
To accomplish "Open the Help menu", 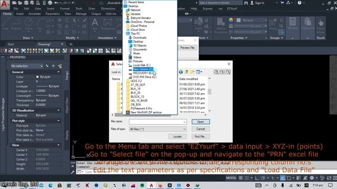I will (x=194, y=8).
